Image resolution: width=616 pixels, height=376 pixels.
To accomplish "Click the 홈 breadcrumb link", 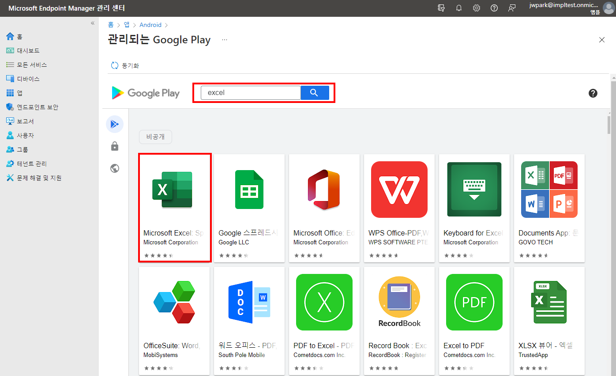I will coord(111,25).
